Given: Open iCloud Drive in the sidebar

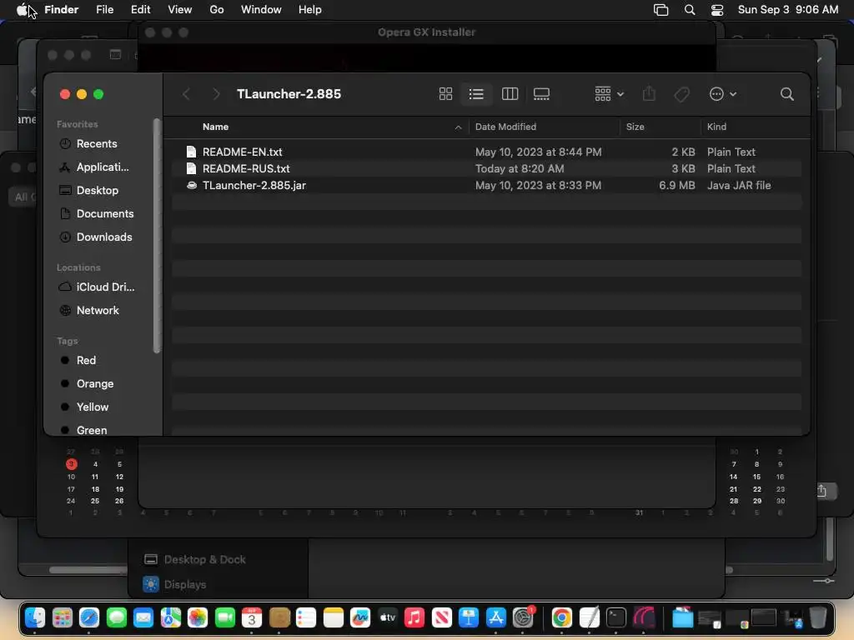Looking at the screenshot, I should 104,287.
